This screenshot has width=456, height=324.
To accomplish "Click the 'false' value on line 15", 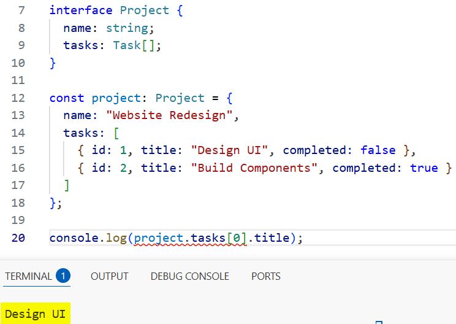I will coord(378,150).
